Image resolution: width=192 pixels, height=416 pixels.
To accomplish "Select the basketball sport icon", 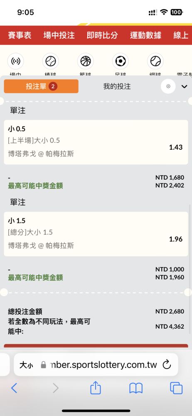I will pyautogui.click(x=85, y=61).
